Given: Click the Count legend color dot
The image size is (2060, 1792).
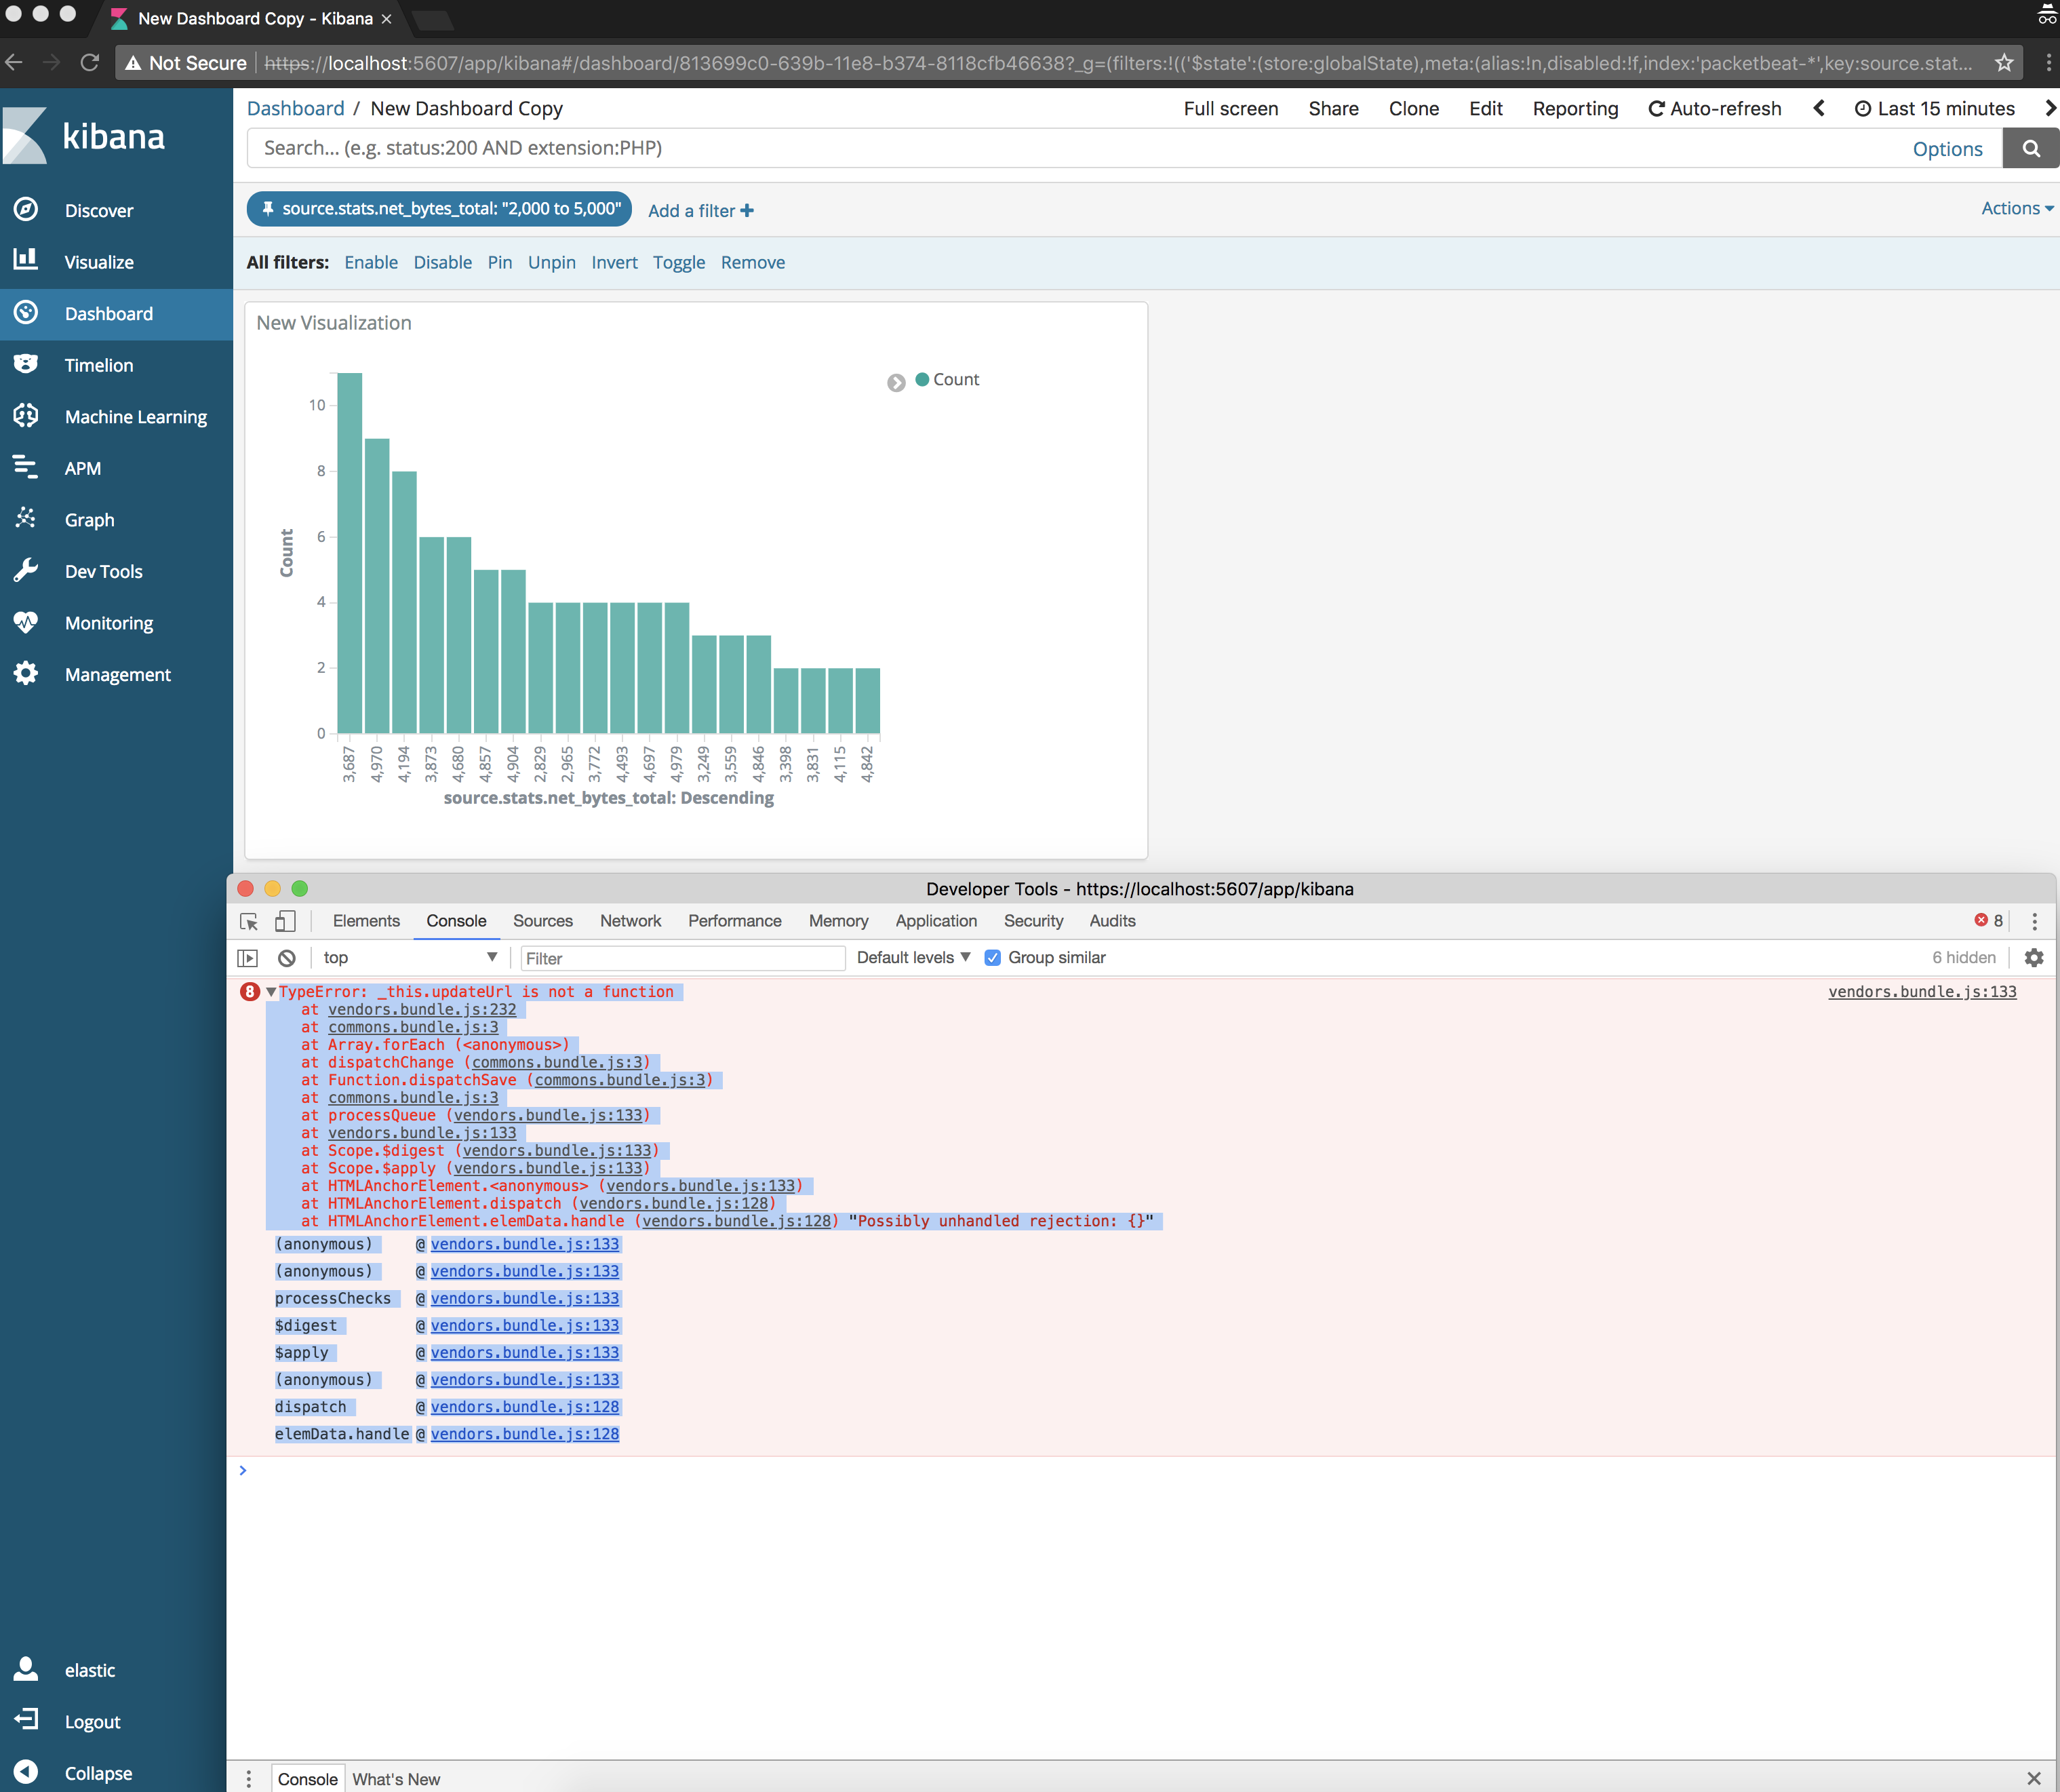Looking at the screenshot, I should [x=923, y=379].
